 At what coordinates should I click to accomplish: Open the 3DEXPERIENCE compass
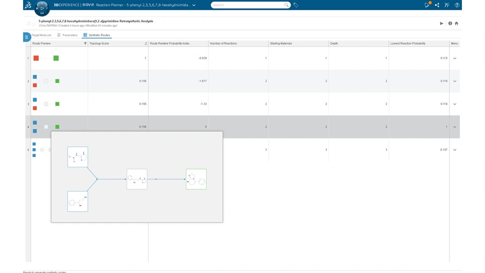pos(42,9)
